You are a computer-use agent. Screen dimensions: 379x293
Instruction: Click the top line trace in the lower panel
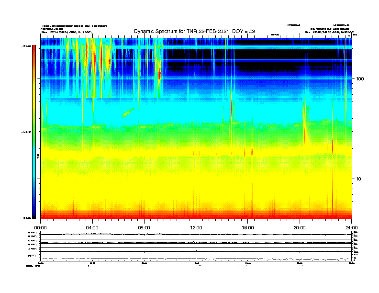point(196,234)
